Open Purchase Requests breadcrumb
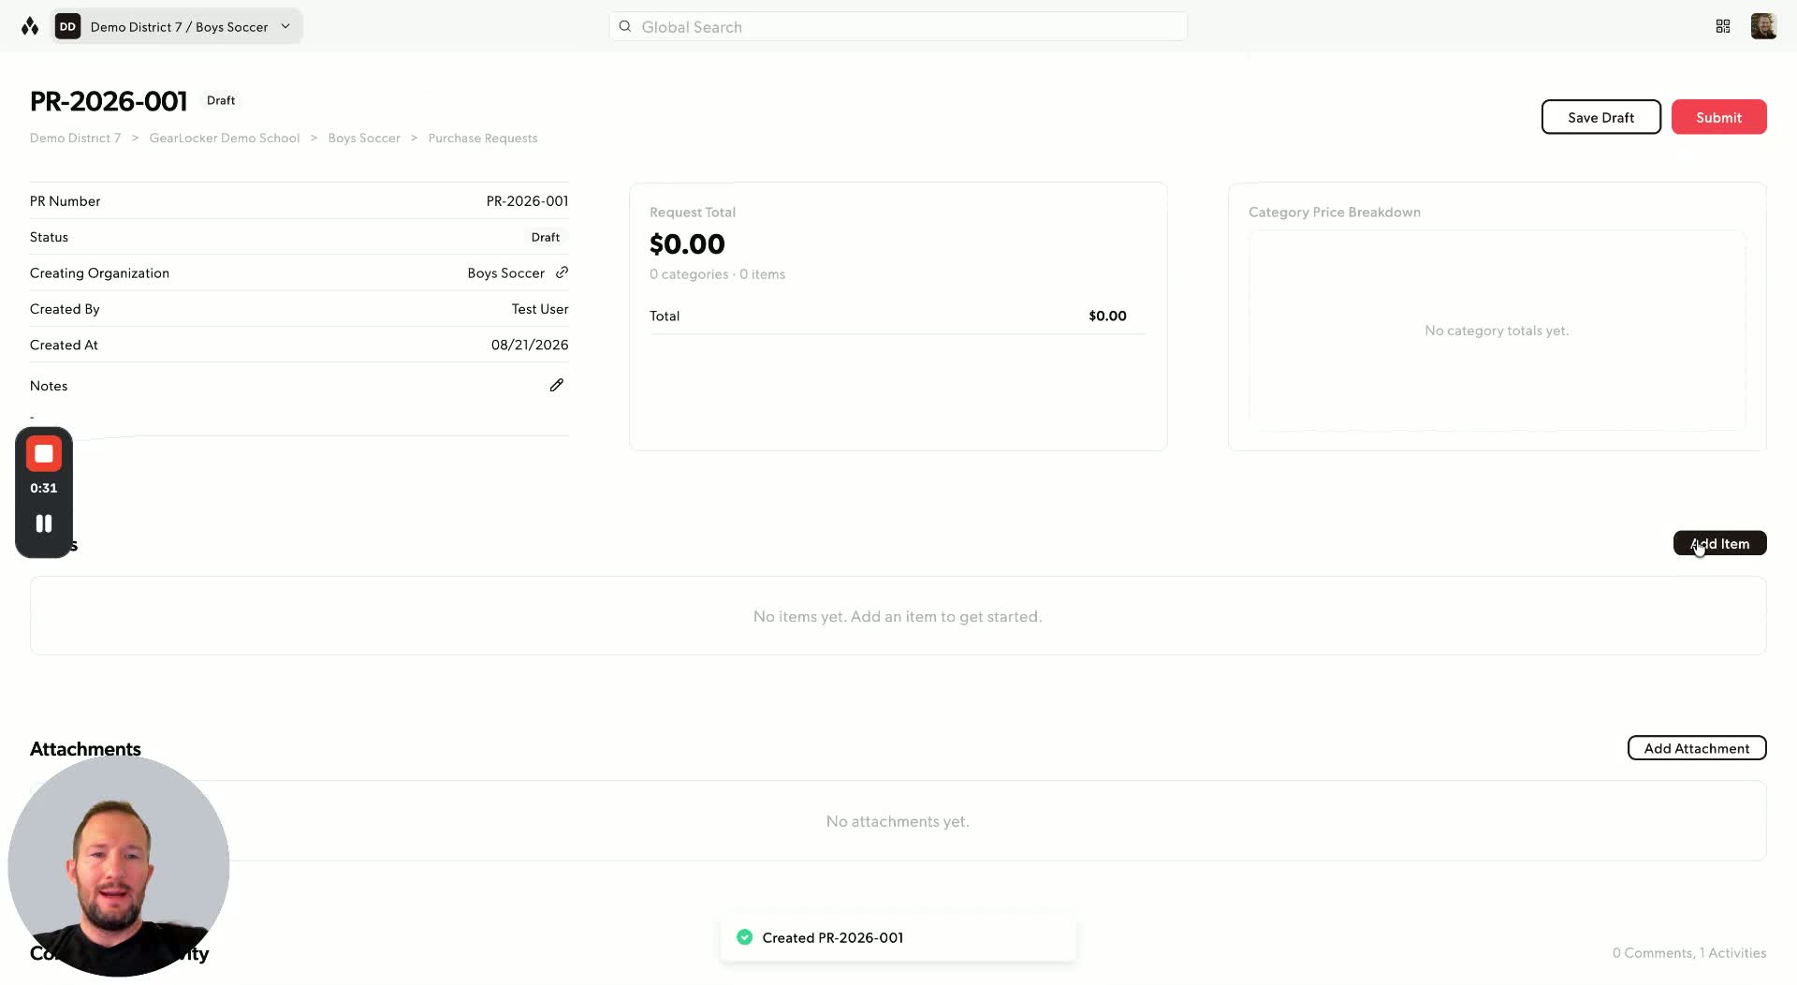This screenshot has height=985, width=1797. coord(483,138)
